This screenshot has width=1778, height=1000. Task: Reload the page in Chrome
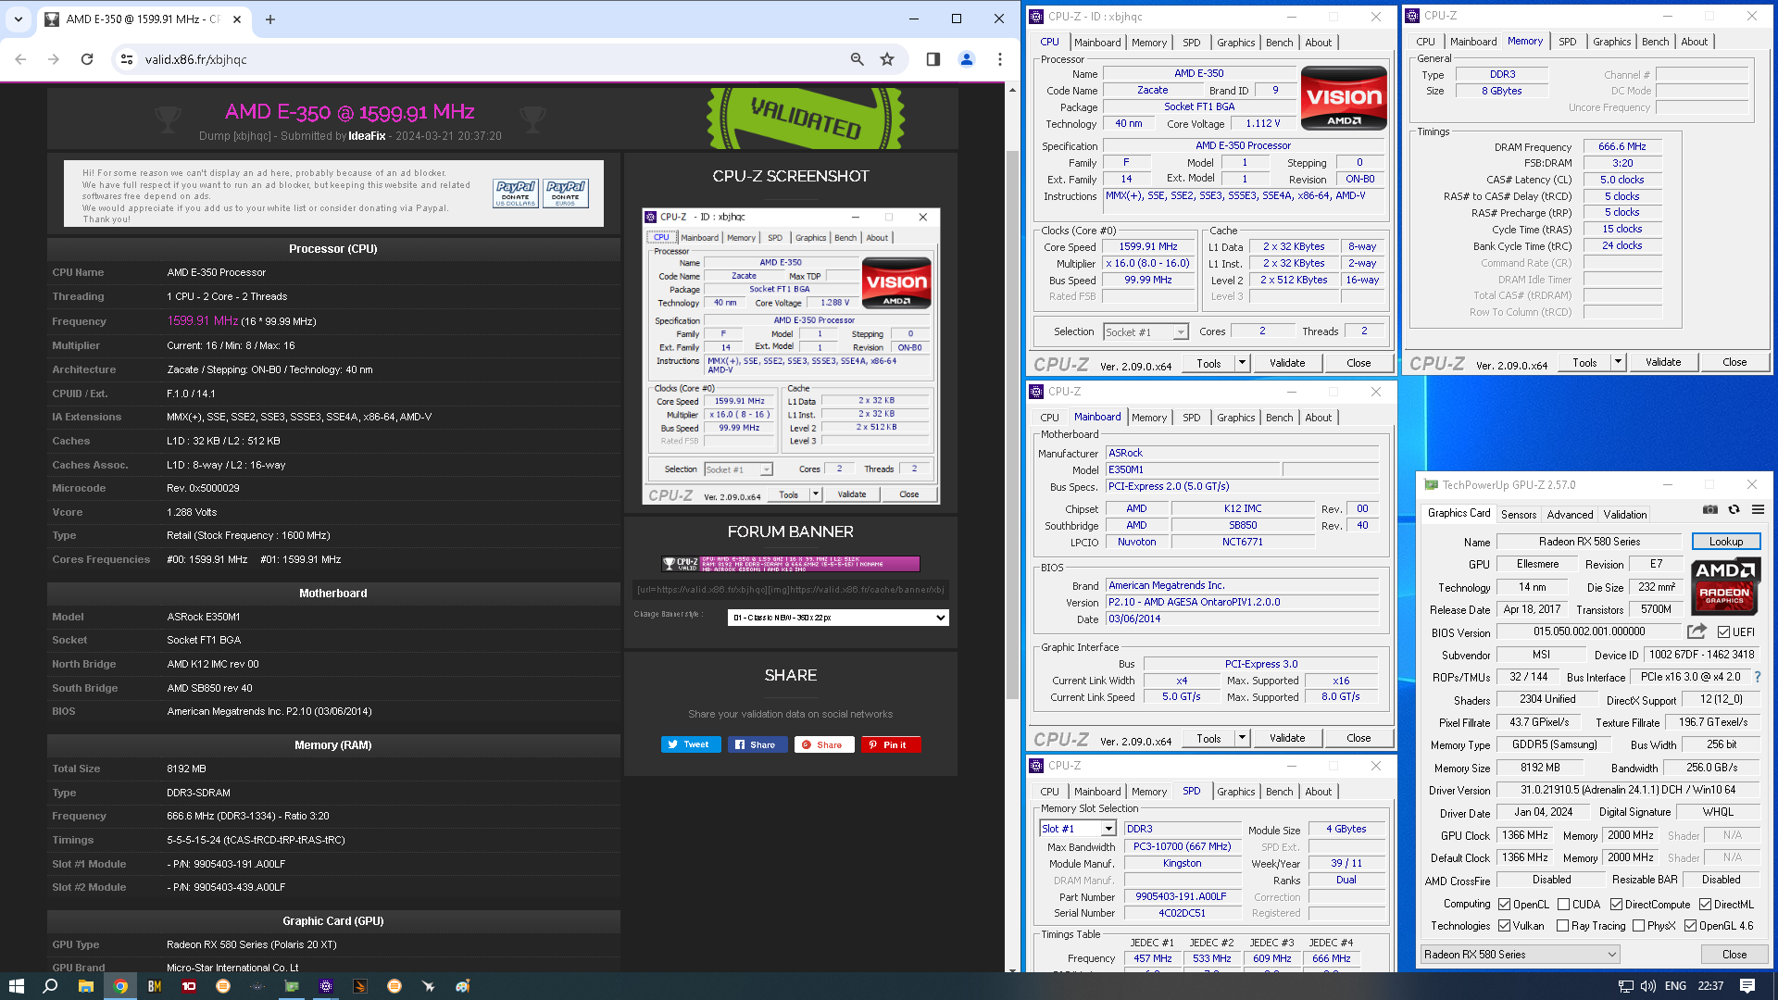pyautogui.click(x=87, y=59)
